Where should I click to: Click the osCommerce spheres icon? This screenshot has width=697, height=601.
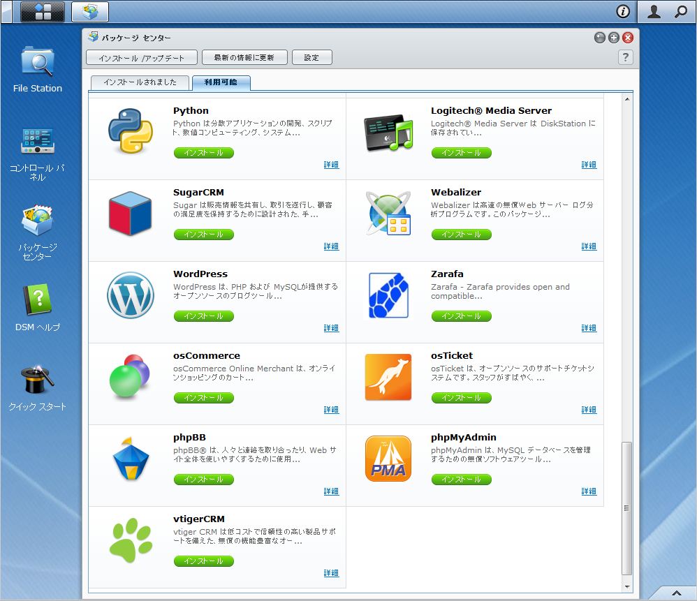129,376
